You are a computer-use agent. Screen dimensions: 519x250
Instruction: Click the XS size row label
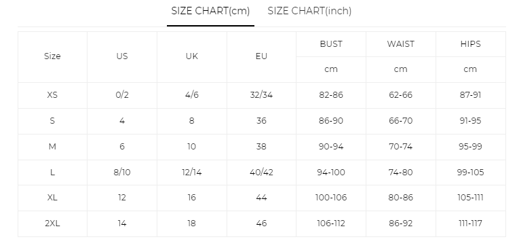point(52,95)
